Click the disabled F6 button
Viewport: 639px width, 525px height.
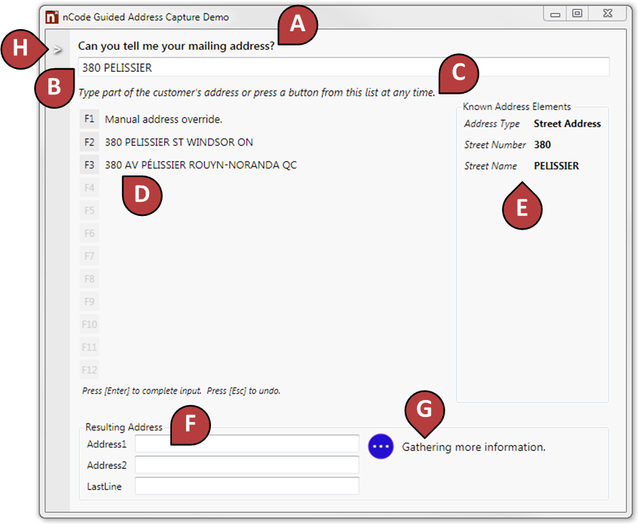89,234
